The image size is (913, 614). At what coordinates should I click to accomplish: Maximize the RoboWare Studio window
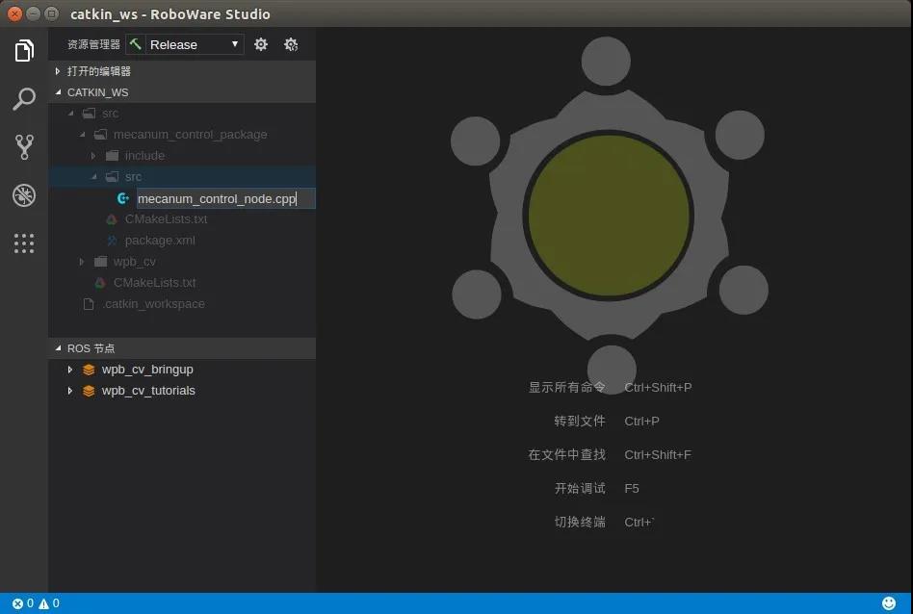pyautogui.click(x=51, y=13)
